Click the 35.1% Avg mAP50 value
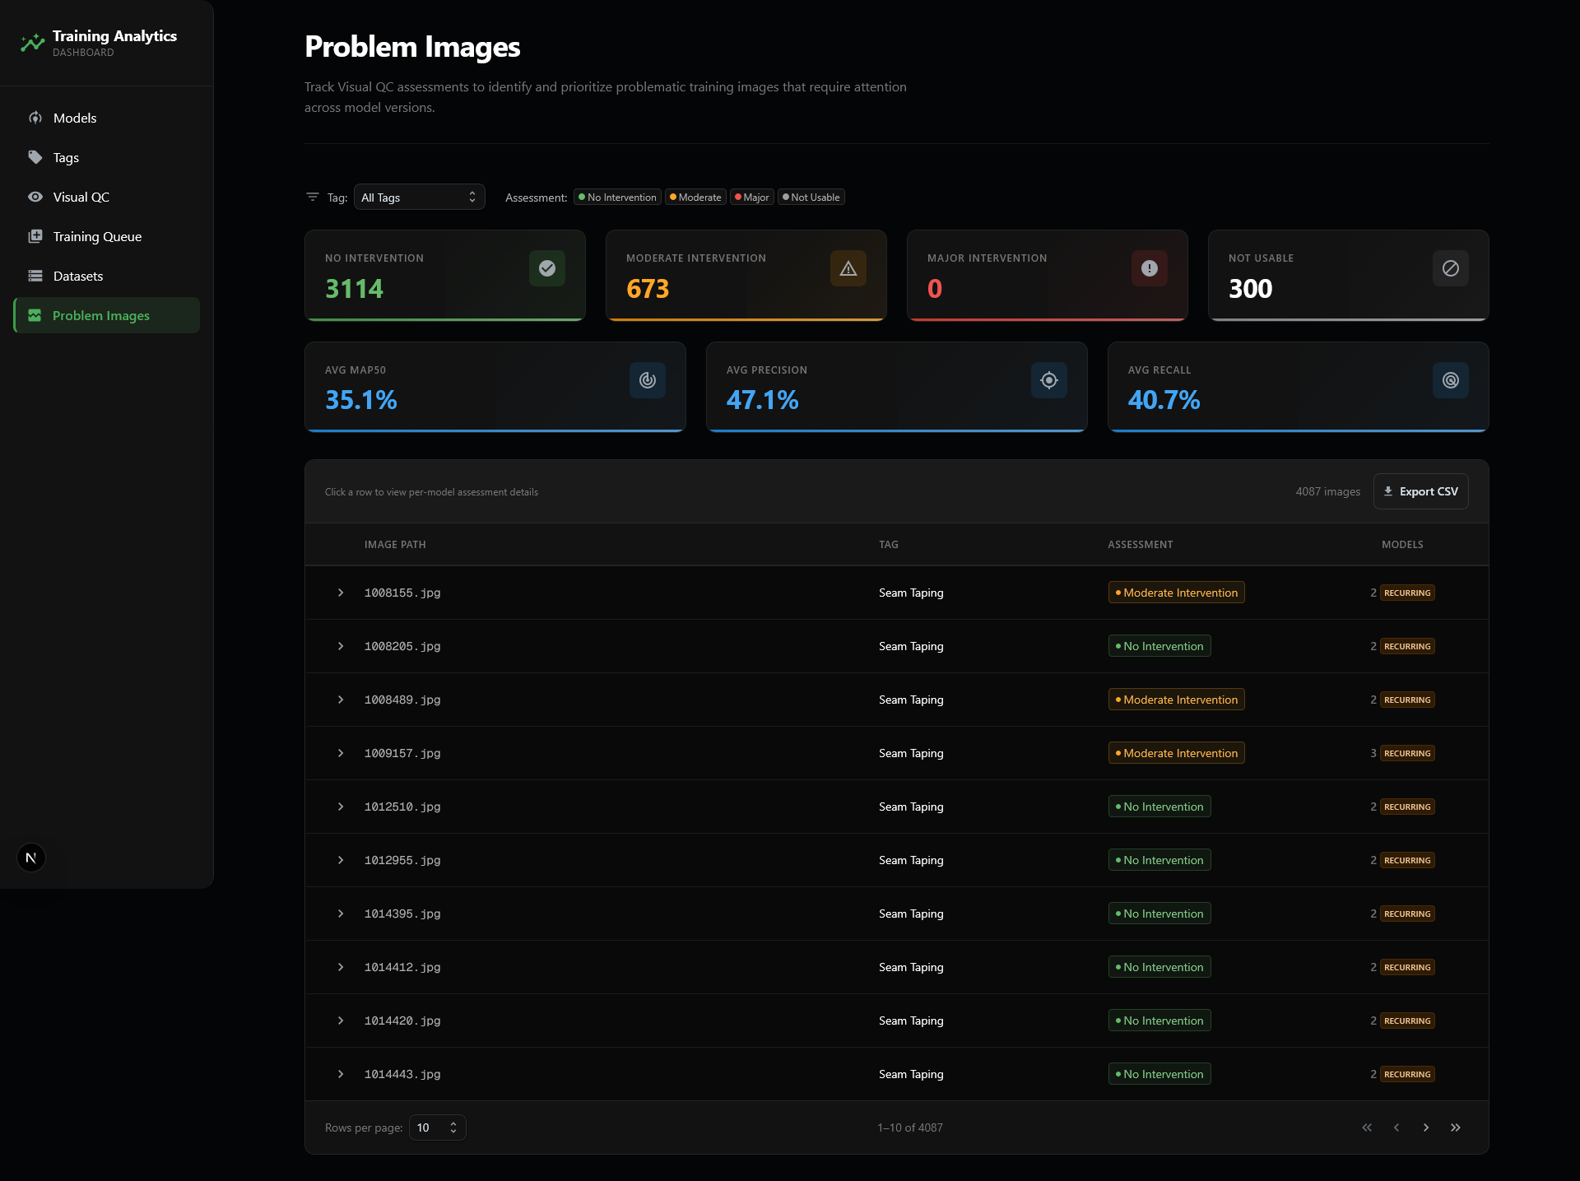The width and height of the screenshot is (1580, 1181). click(361, 400)
